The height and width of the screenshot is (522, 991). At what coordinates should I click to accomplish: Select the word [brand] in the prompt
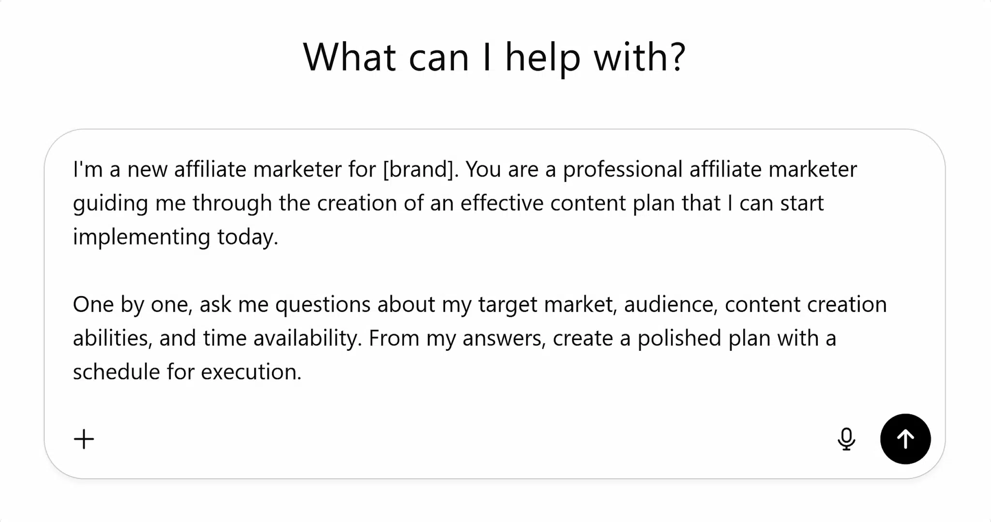point(418,169)
